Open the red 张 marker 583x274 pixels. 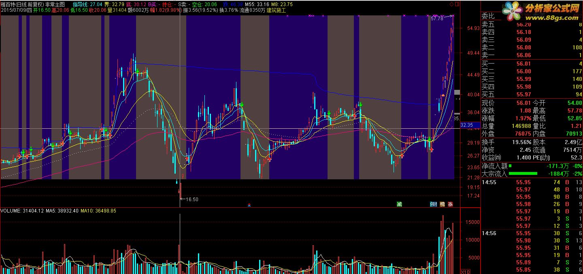click(x=450, y=204)
